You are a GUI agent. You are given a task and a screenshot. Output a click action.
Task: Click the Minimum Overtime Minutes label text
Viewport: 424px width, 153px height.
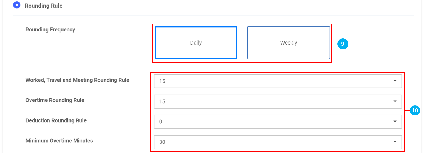coord(59,141)
